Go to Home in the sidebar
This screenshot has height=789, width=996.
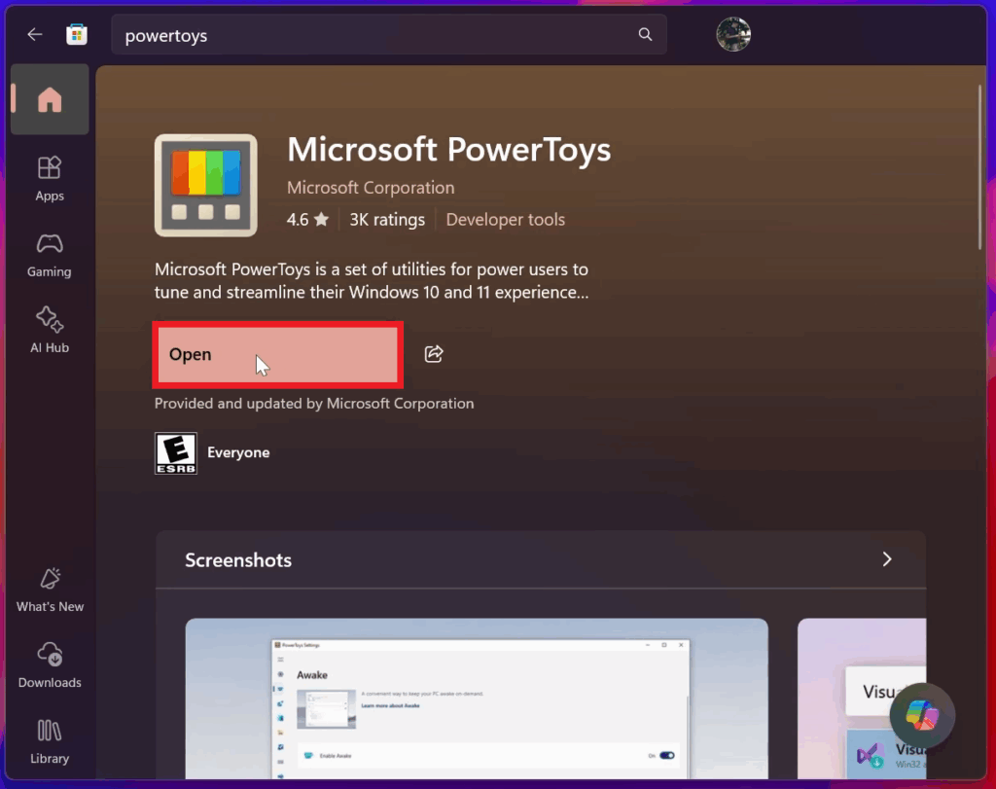click(x=50, y=100)
